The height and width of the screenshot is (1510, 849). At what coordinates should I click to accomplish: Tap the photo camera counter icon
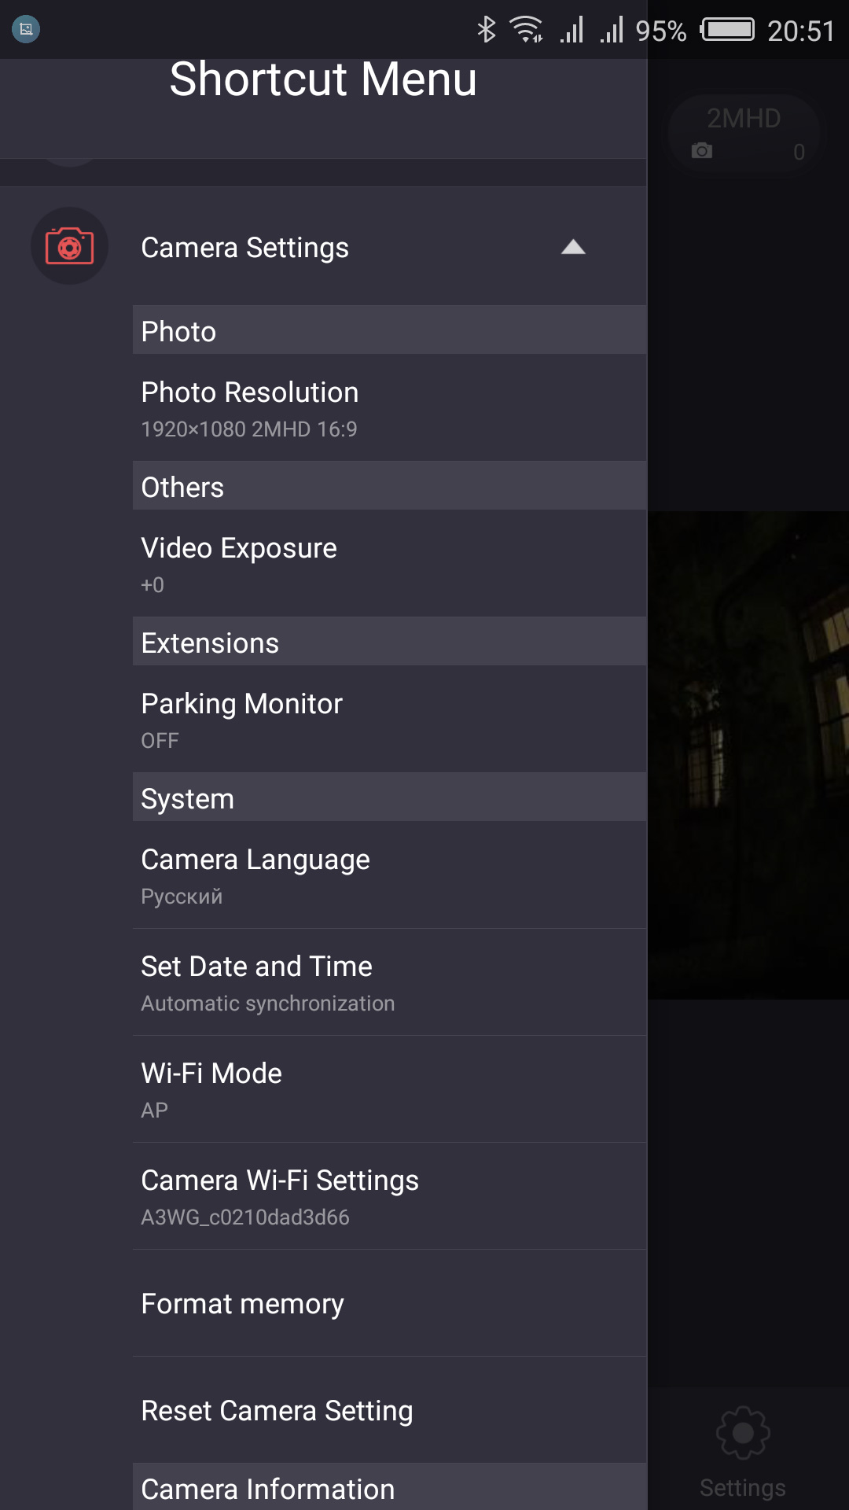click(702, 151)
